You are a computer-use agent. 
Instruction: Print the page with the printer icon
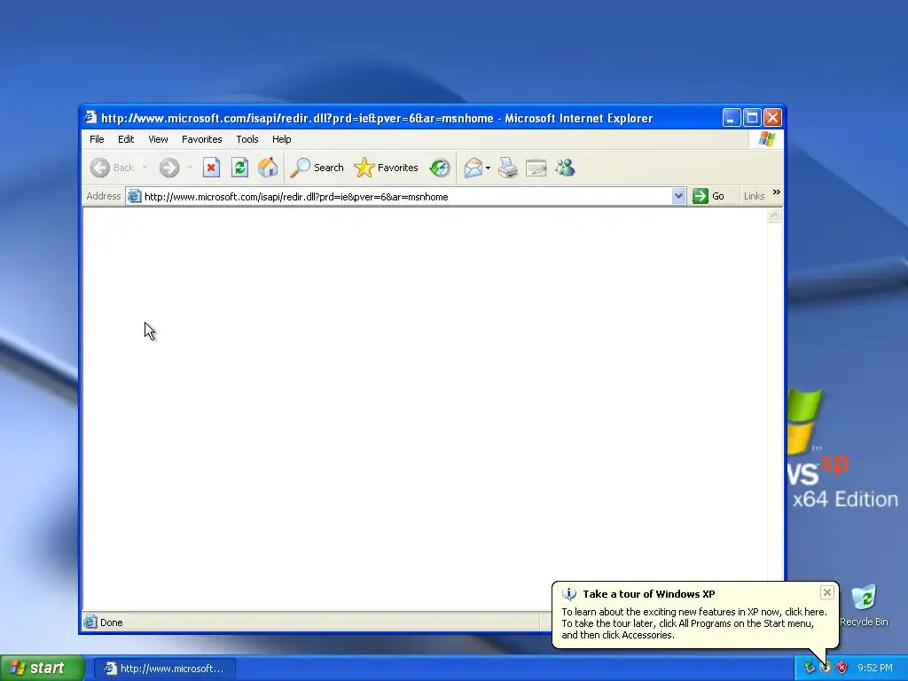point(508,168)
